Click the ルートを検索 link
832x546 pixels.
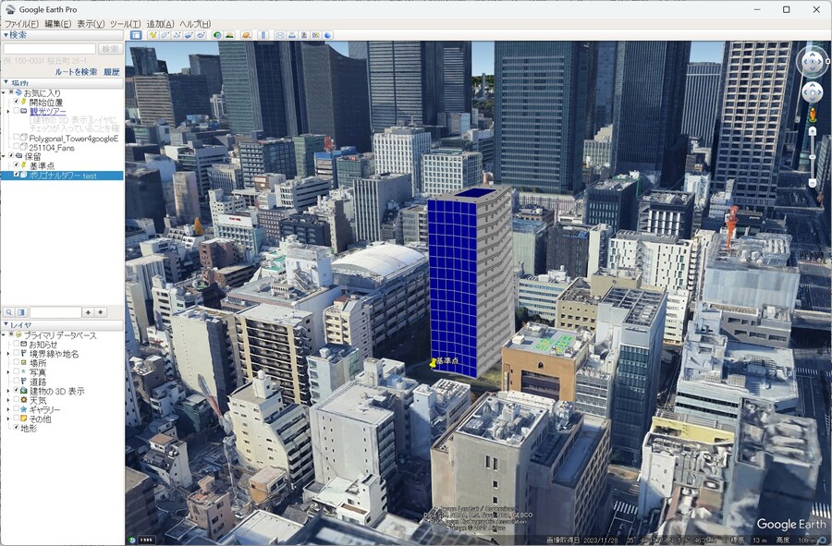click(x=76, y=71)
